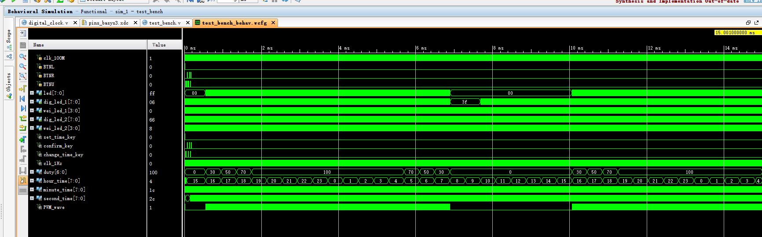Click the Swap Cursors icon

(23, 171)
